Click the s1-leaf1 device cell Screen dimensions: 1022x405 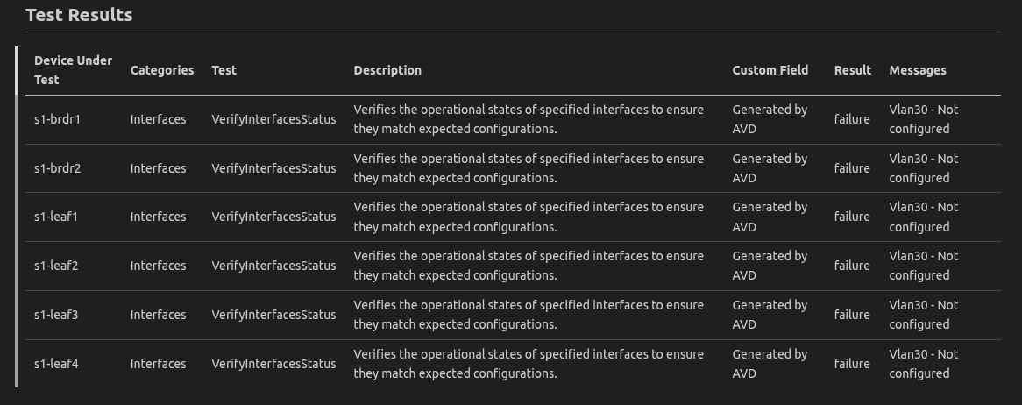(56, 217)
